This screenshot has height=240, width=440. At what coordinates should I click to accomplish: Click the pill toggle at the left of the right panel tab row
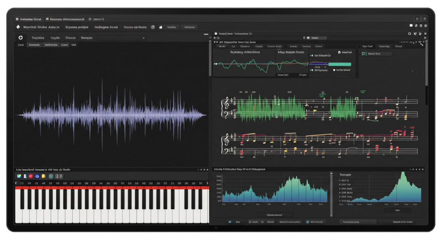(x=222, y=46)
